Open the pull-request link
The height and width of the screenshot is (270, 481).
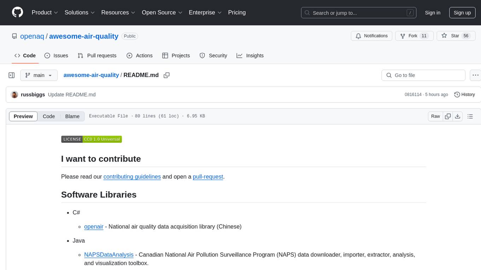click(208, 176)
